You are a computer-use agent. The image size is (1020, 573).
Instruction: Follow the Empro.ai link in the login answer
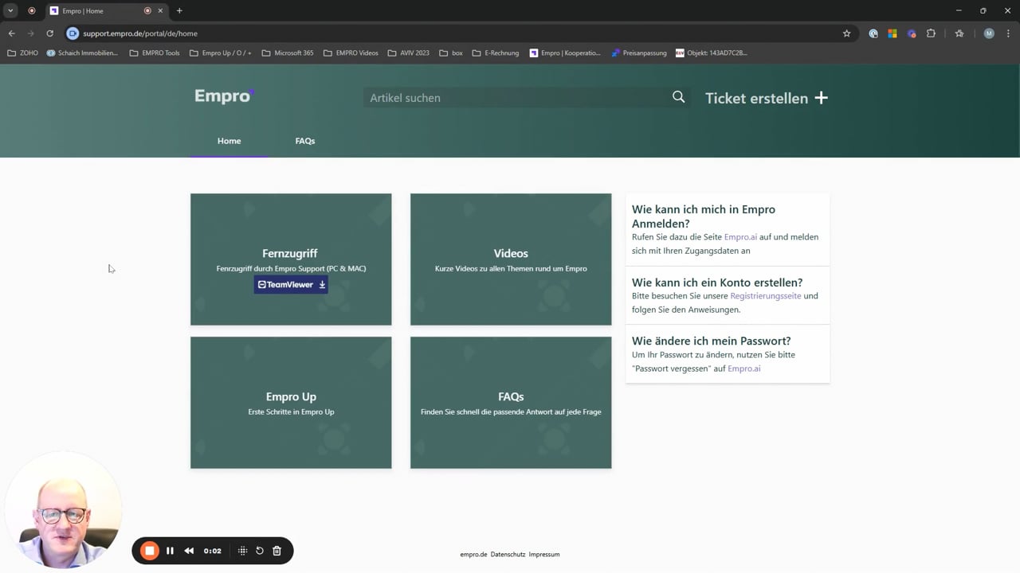(x=740, y=237)
